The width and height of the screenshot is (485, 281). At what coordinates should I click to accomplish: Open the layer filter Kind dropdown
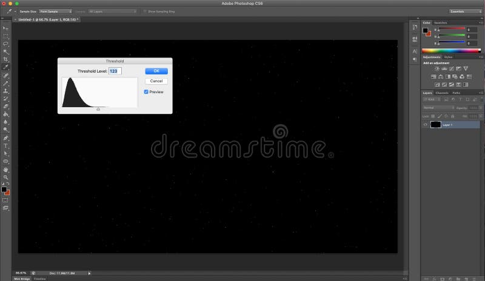click(x=432, y=99)
